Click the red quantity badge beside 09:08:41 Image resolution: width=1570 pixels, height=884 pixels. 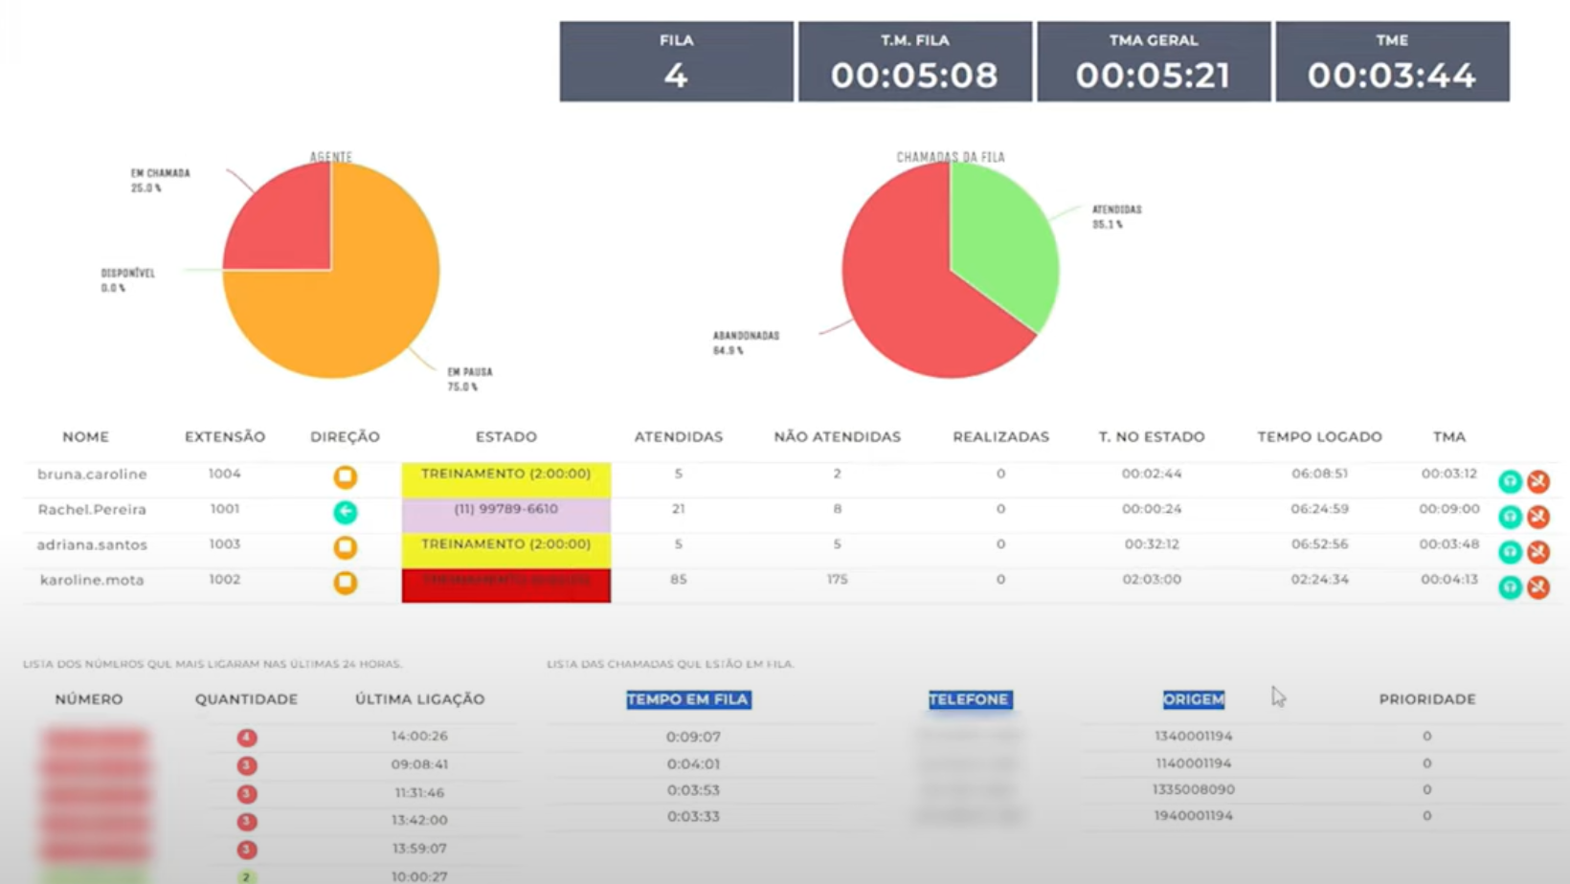[x=246, y=764]
